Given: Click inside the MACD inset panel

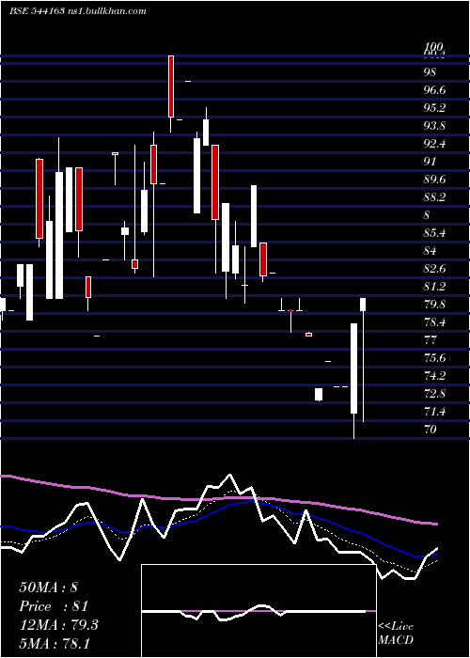Looking at the screenshot, I should [258, 611].
